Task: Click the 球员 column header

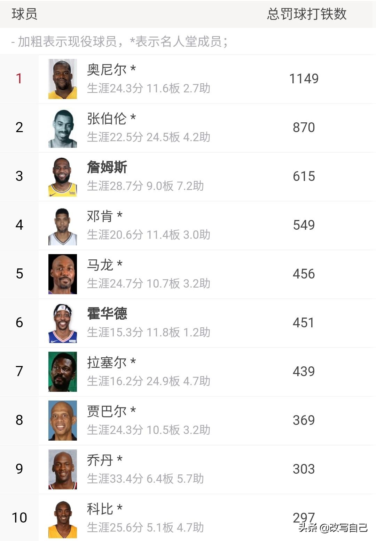Action: click(24, 14)
